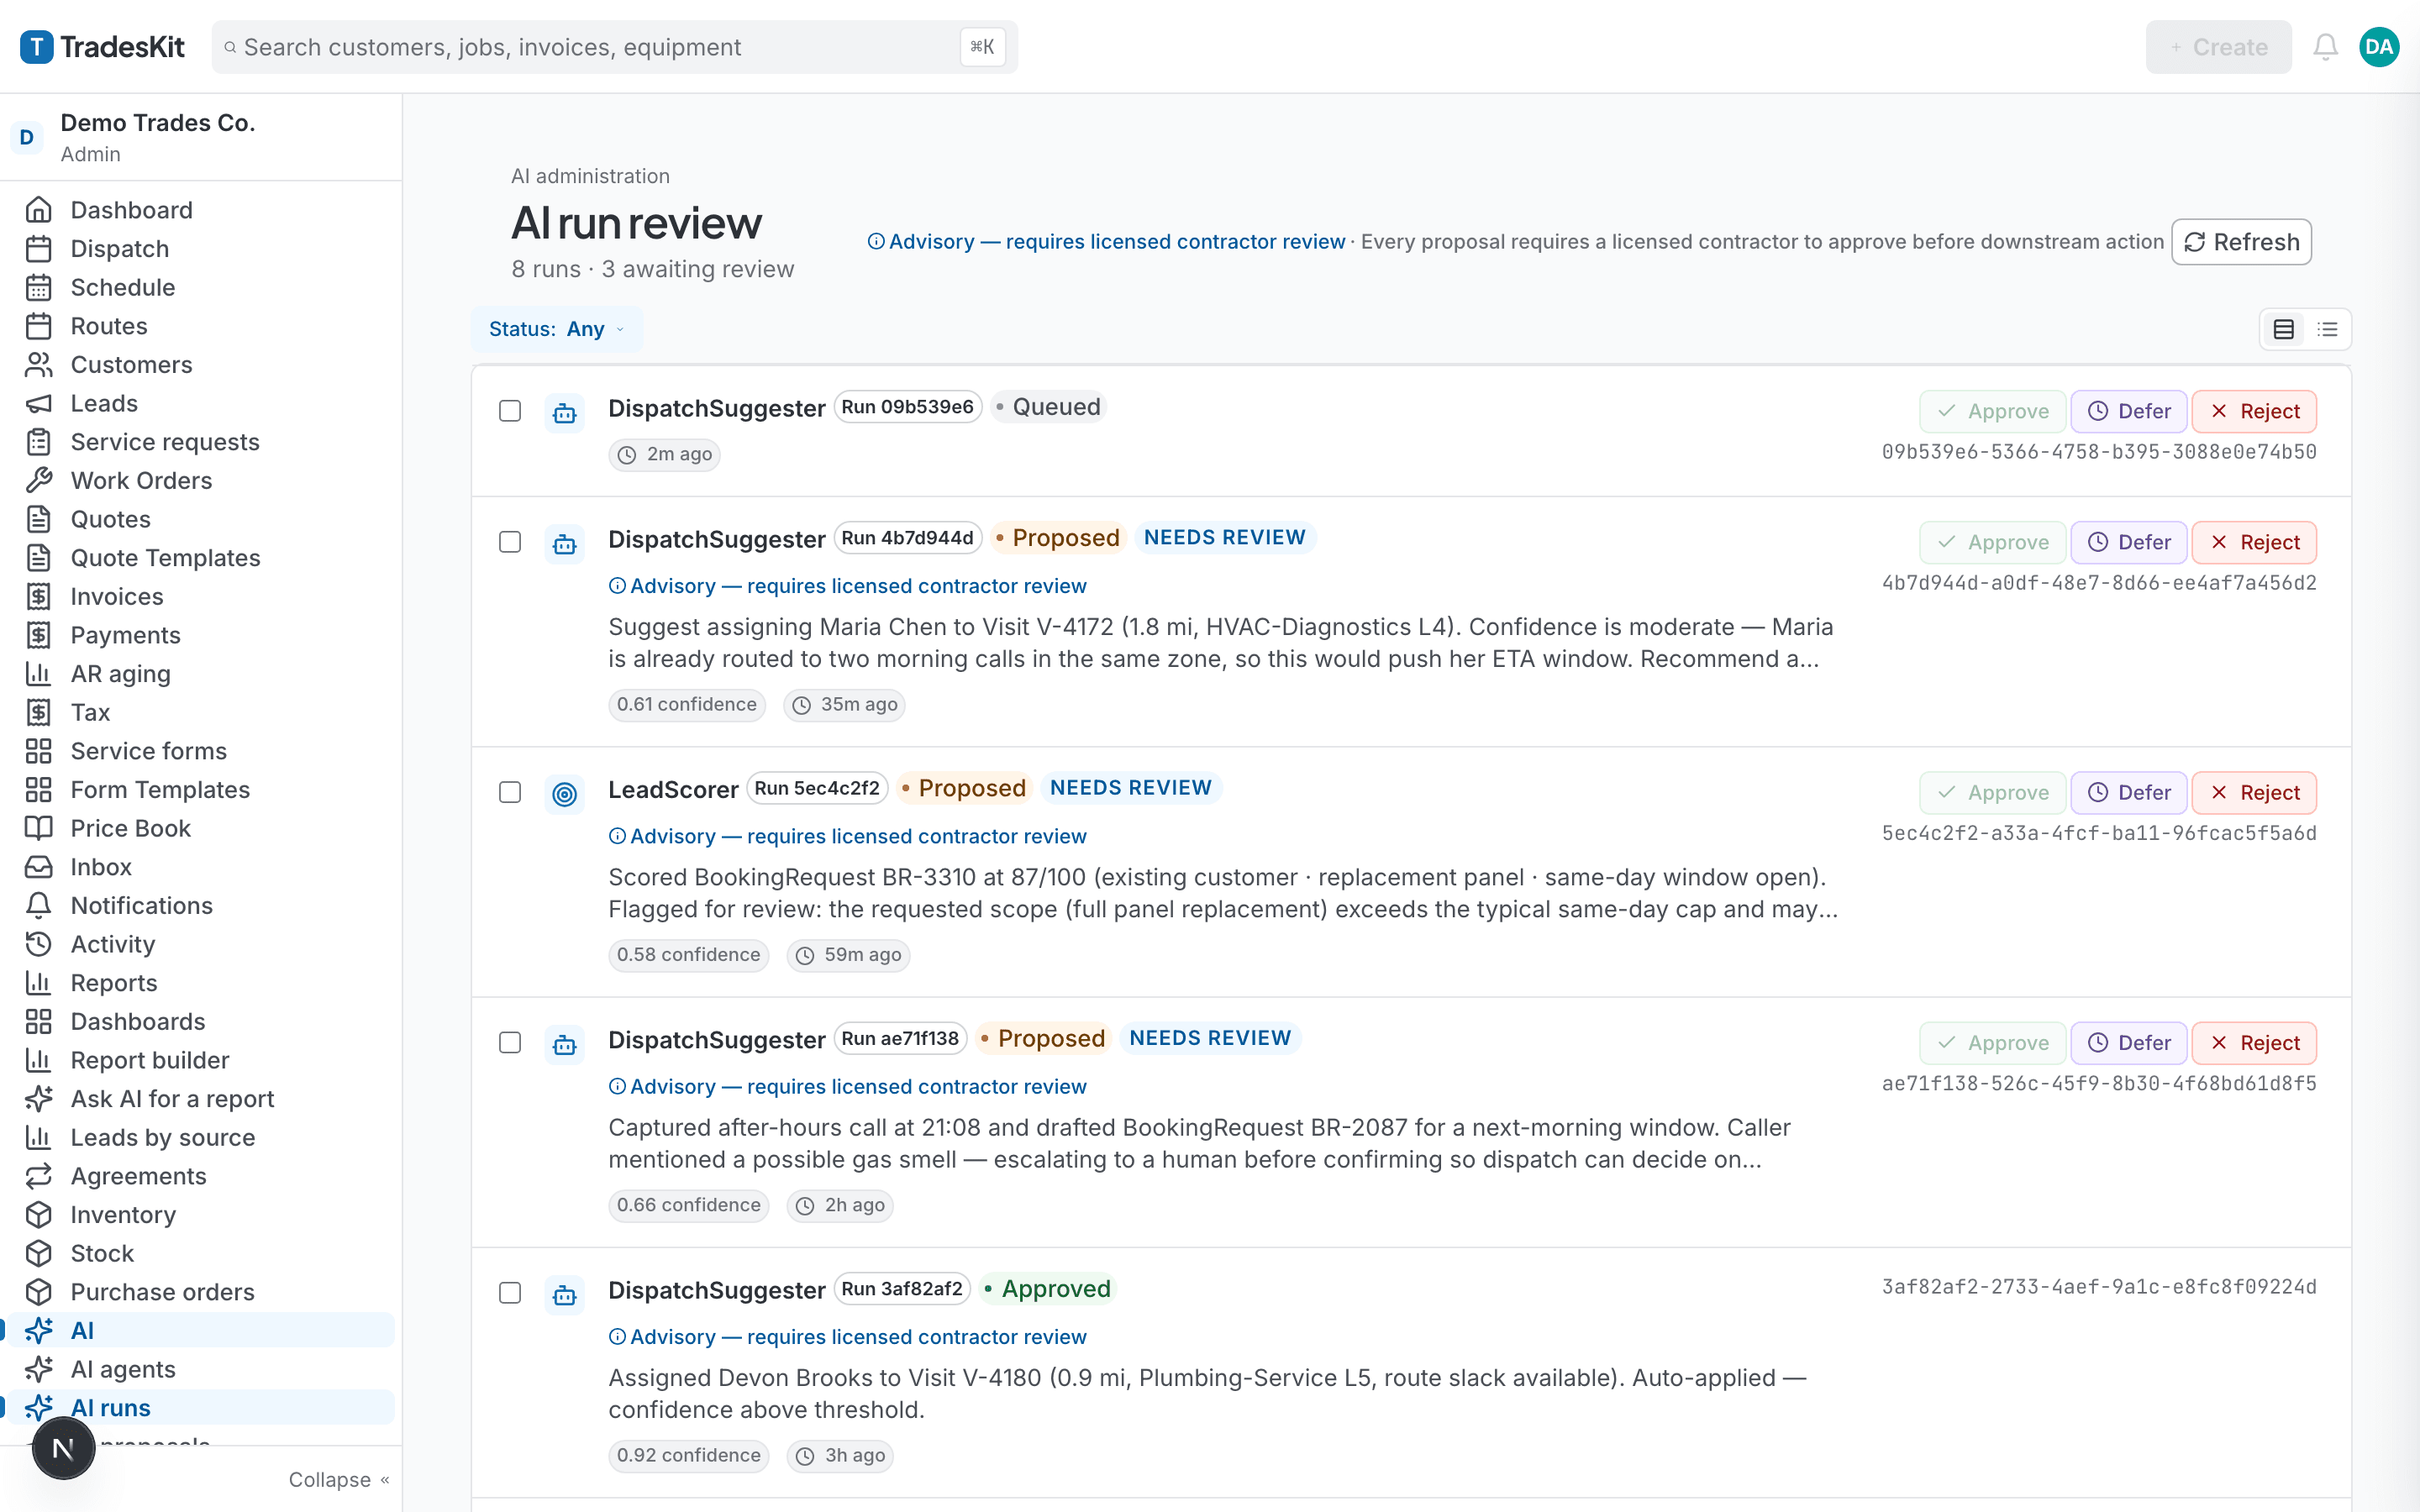Click the 0.61 confidence chip
Viewport: 2420px width, 1512px height.
pyautogui.click(x=686, y=705)
